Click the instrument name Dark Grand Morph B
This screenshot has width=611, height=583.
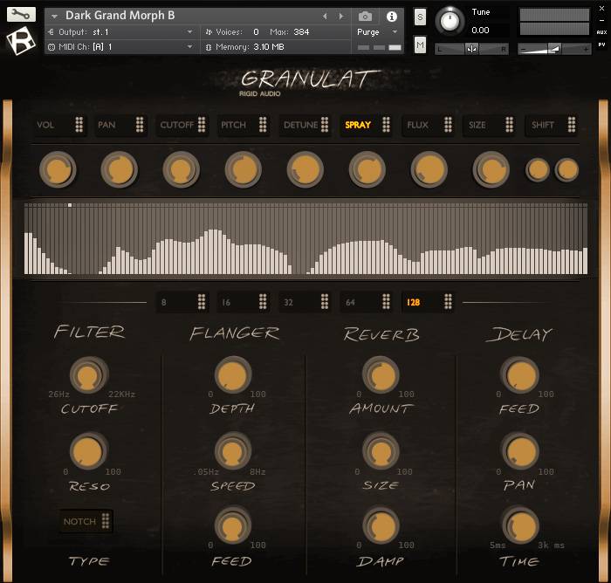[x=120, y=16]
